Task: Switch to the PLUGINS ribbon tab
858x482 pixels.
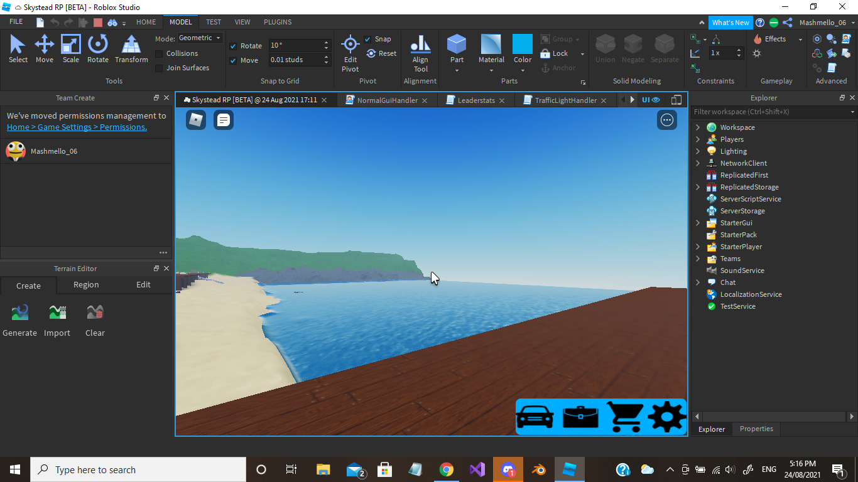Action: [x=277, y=22]
